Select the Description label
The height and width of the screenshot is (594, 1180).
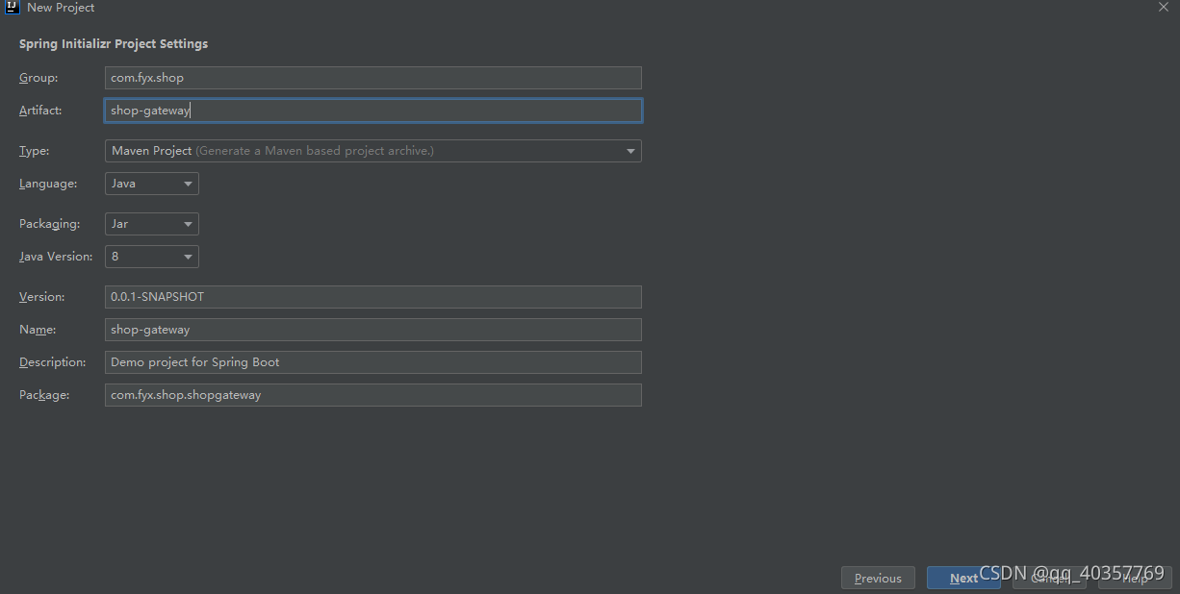[53, 362]
